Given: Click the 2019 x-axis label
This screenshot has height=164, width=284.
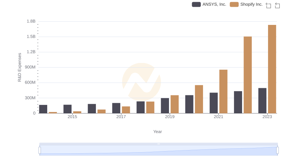Looking at the screenshot, I should (x=170, y=117).
